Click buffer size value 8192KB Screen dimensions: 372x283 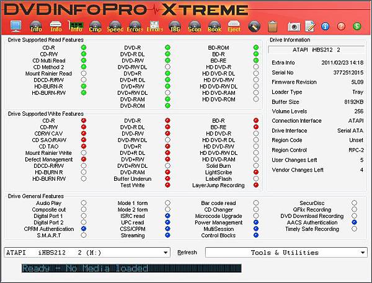point(354,102)
